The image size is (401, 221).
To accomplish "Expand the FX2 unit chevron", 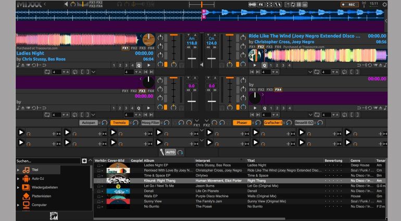I will coord(207,121).
